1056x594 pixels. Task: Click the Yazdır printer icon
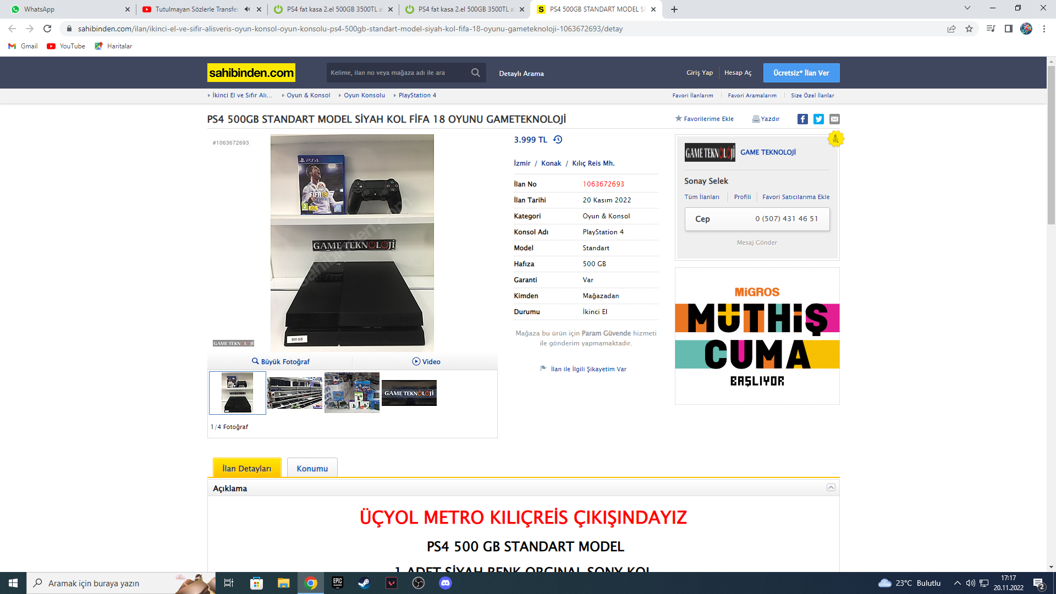[756, 119]
